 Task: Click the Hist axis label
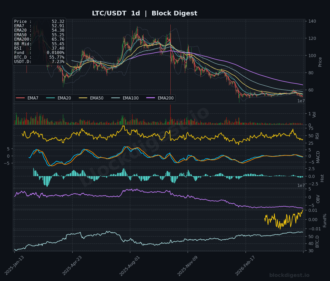coord(322,178)
